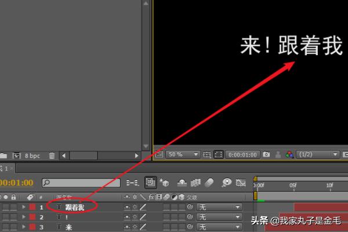Click the label tag column header icon

click(x=30, y=197)
